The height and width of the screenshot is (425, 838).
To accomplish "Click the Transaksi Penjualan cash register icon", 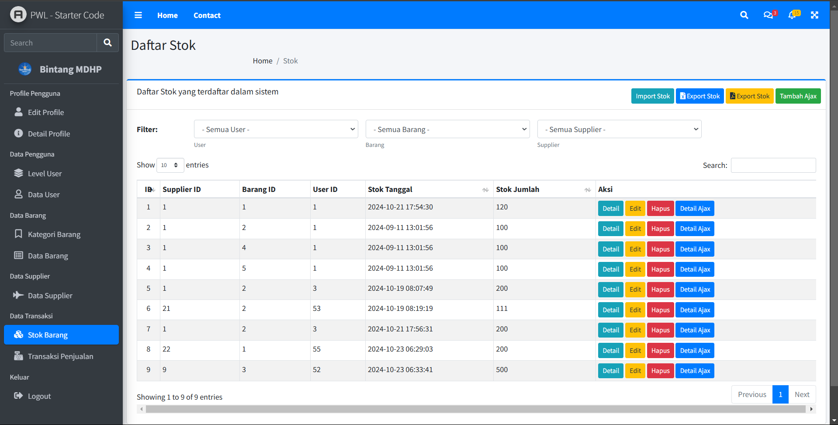I will pos(18,356).
